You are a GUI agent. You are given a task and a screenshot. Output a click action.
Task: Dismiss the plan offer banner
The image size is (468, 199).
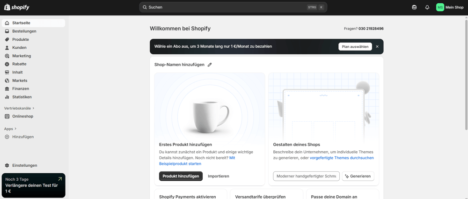coord(377,46)
